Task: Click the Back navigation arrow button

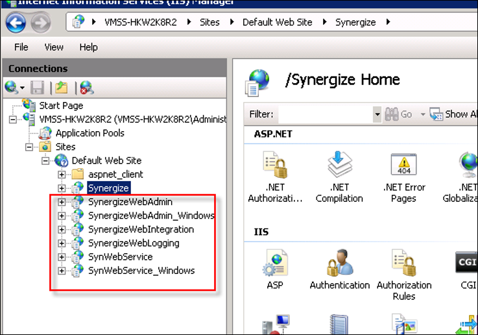Action: tap(16, 23)
